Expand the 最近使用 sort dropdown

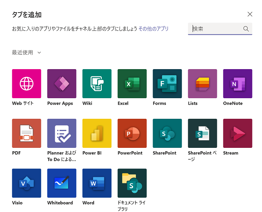point(26,53)
